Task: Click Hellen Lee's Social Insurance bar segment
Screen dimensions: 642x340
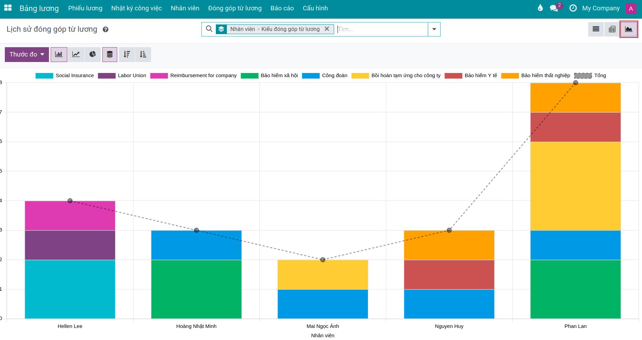Action: tap(70, 289)
